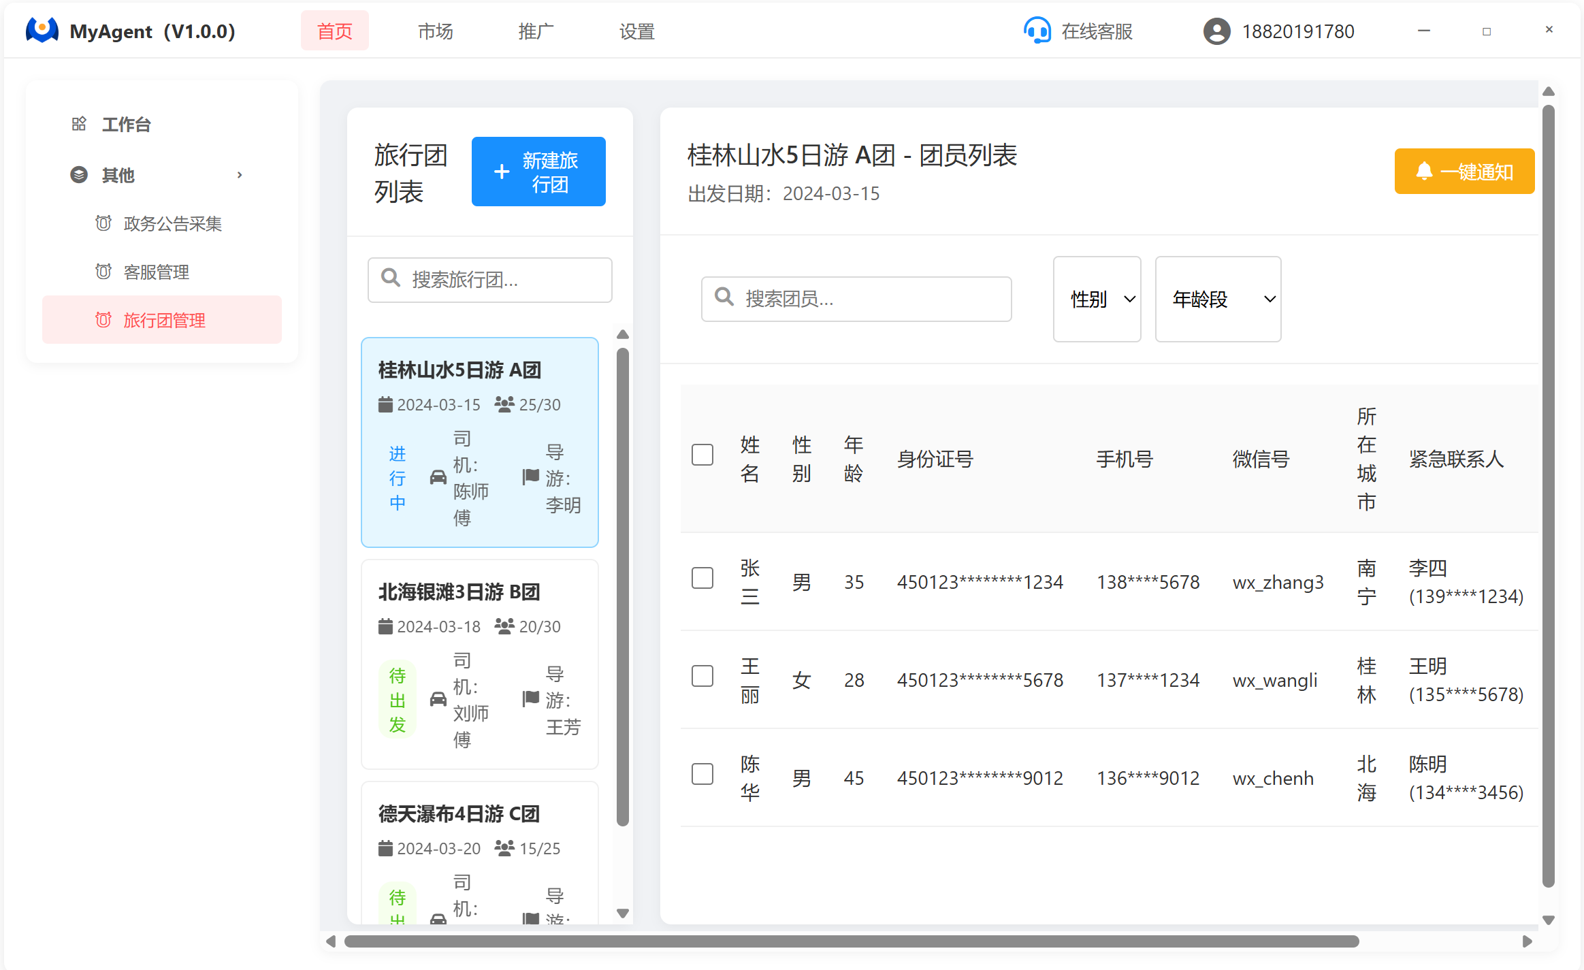This screenshot has height=970, width=1584.
Task: Click the 新建旅行团 button
Action: coord(538,172)
